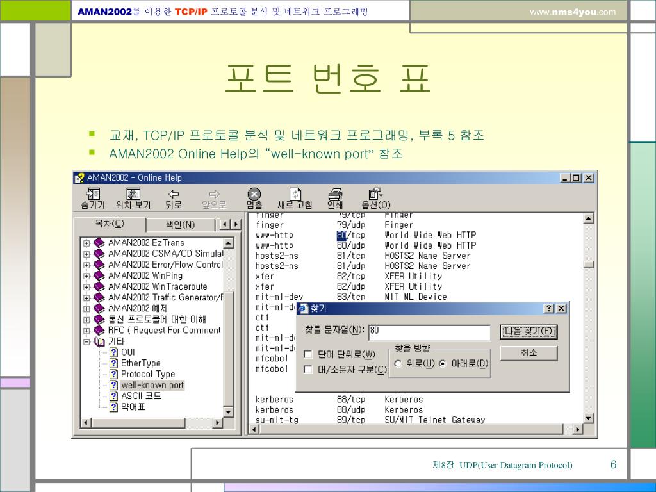Viewport: 656px width, 492px height.
Task: Collapse the 기타 tree node
Action: point(86,341)
